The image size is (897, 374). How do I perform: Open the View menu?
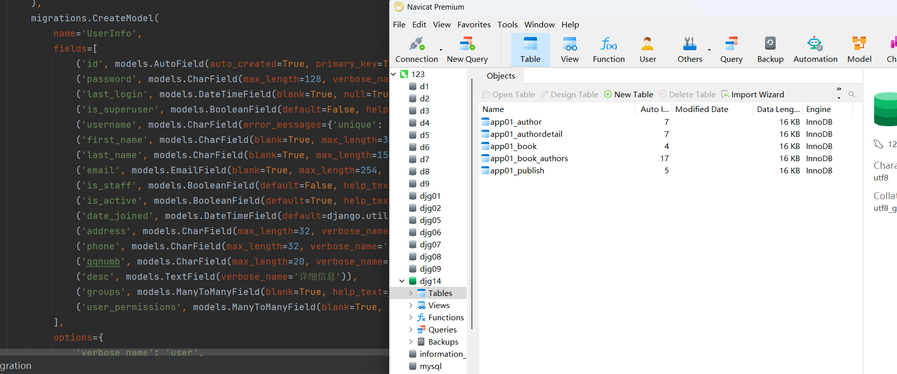[x=442, y=24]
